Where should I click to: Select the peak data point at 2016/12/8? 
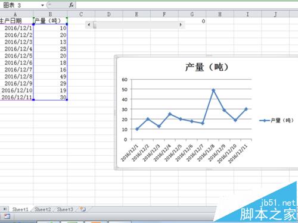[213, 90]
